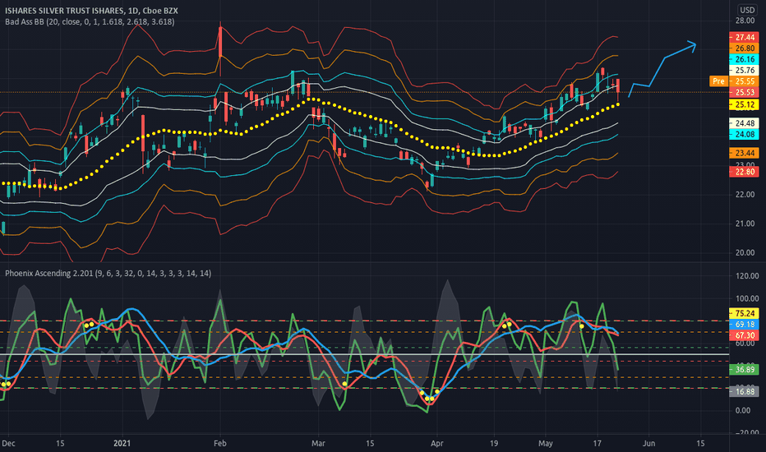Click the 120.00 oscillator axis tick

[746, 276]
